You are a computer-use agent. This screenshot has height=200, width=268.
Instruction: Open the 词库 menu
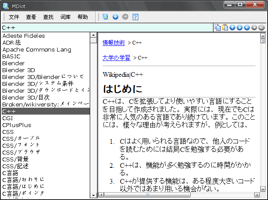(x=66, y=17)
